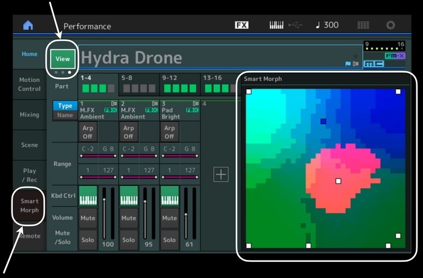Tap the MC motion control badge
This screenshot has height=278, width=423.
[x=374, y=64]
